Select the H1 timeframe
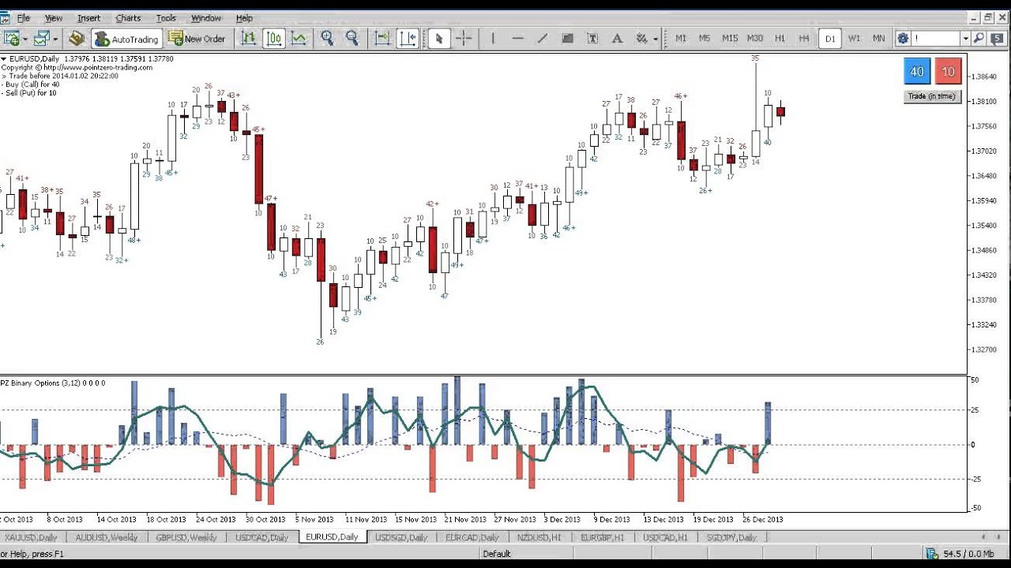 780,39
